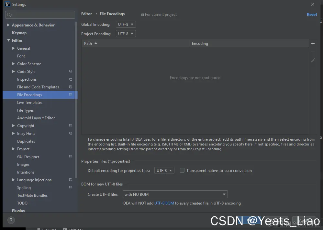The image size is (323, 230).
Task: Open Android Layout Editor page
Action: [36, 118]
